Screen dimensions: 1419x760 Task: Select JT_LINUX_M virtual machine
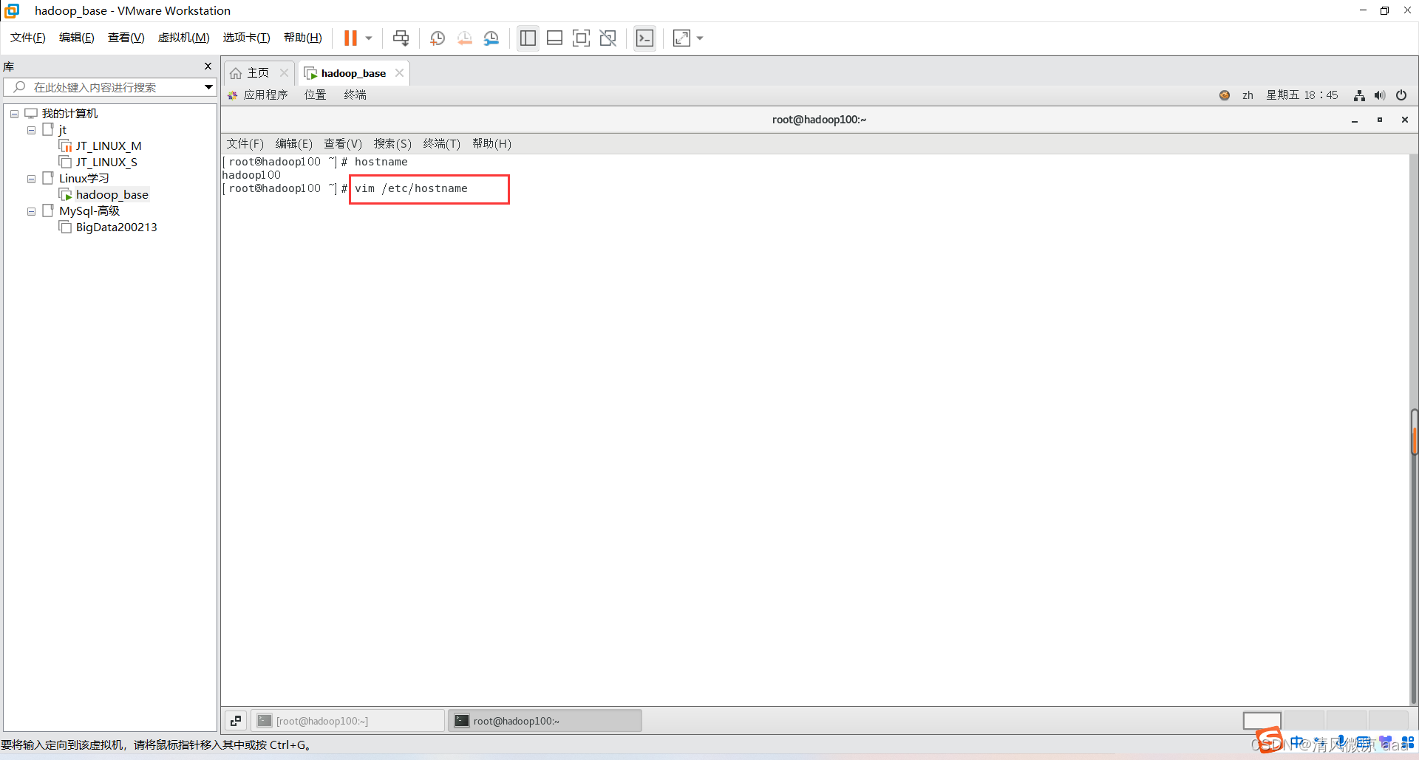(101, 146)
